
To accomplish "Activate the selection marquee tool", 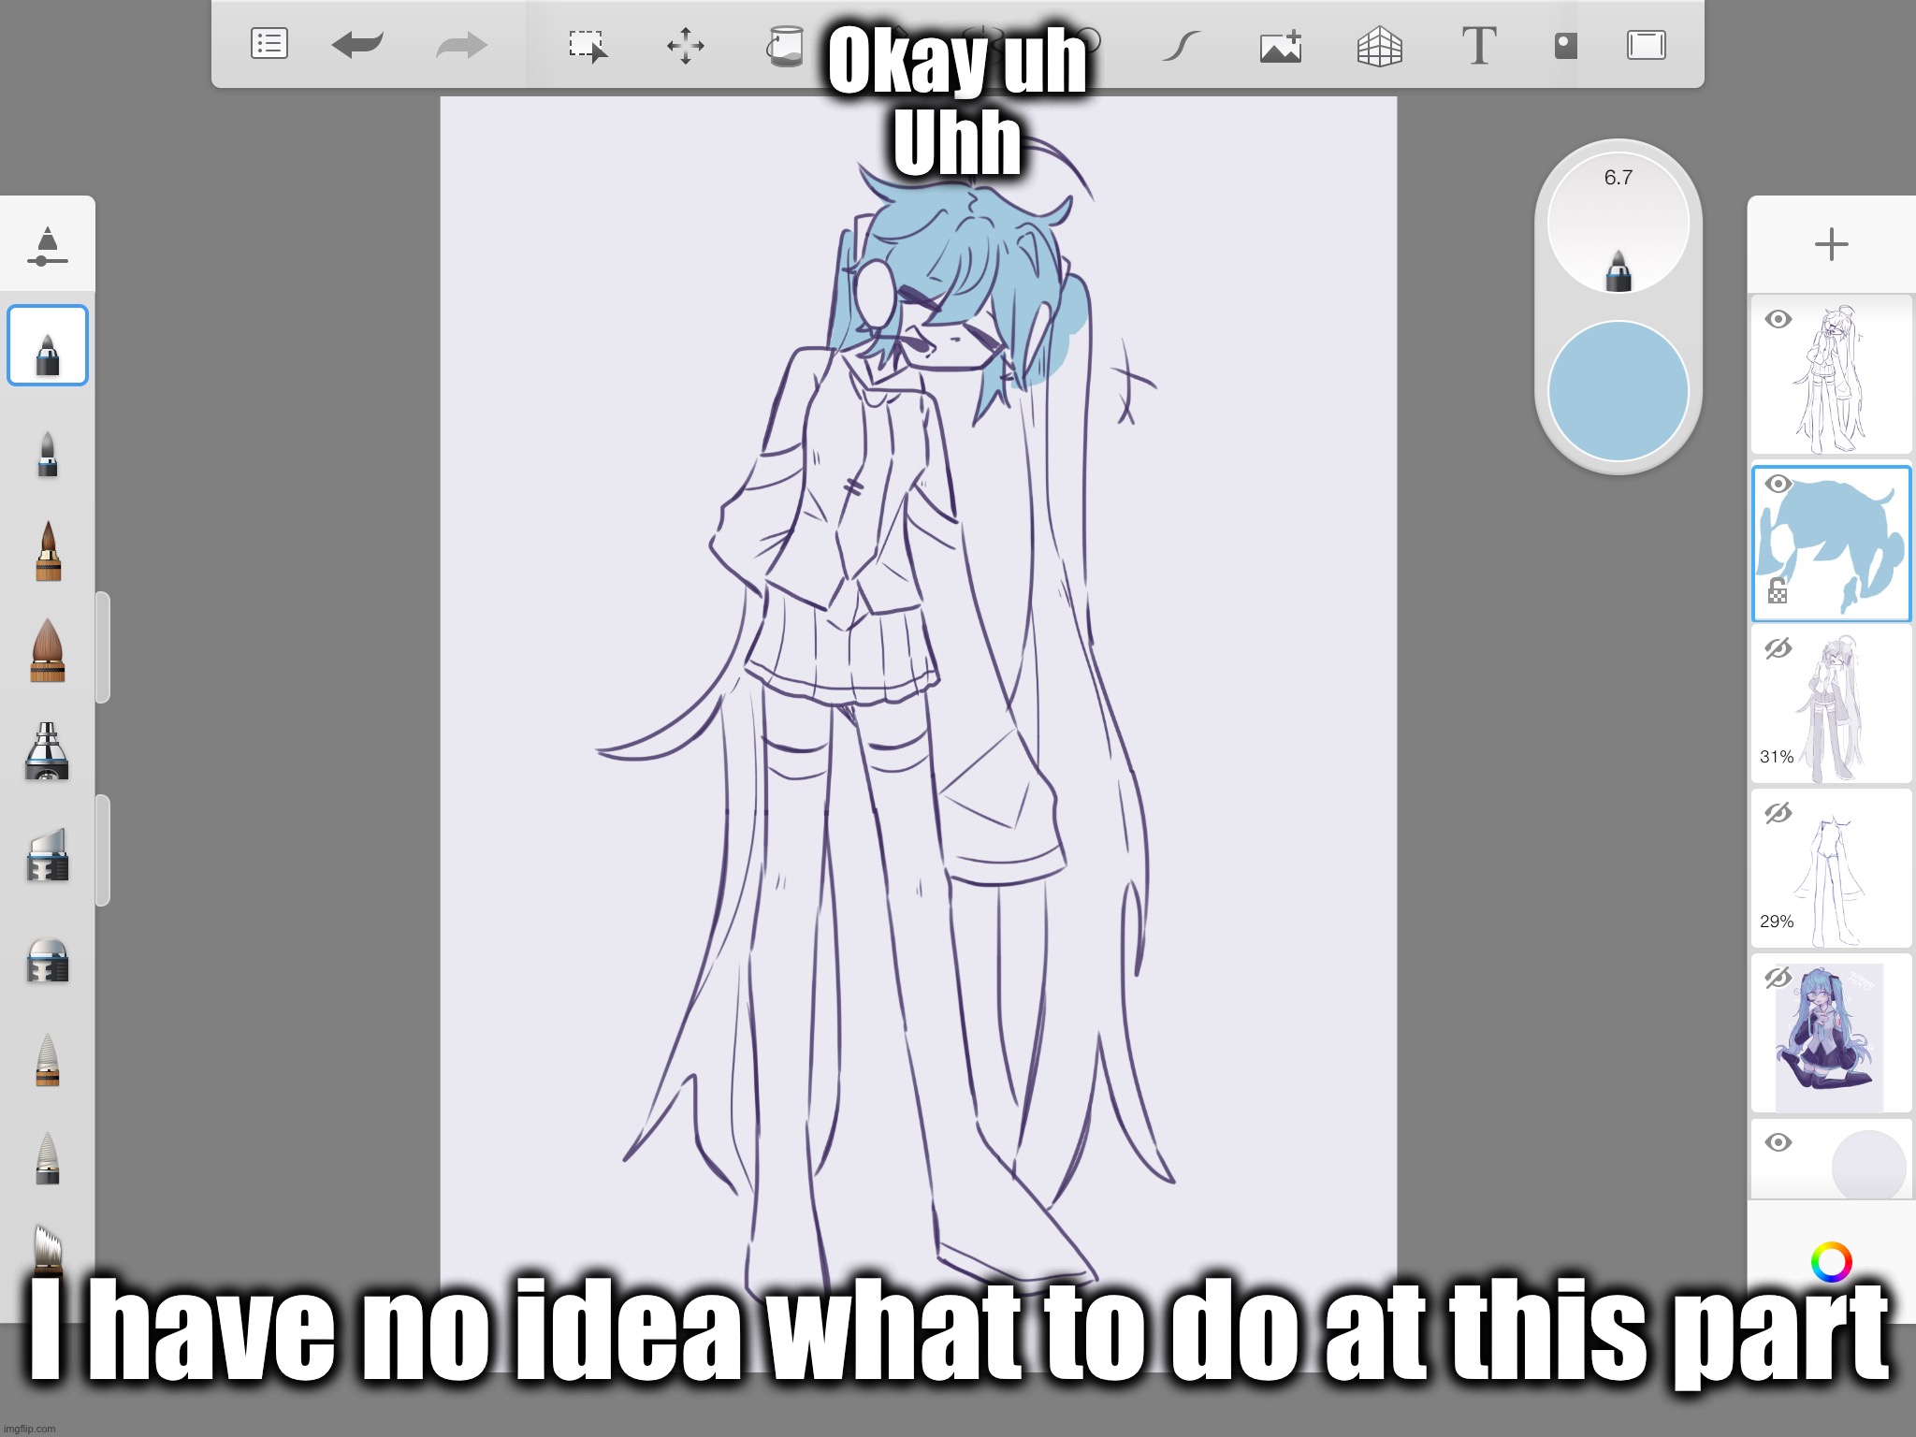I will pyautogui.click(x=588, y=45).
